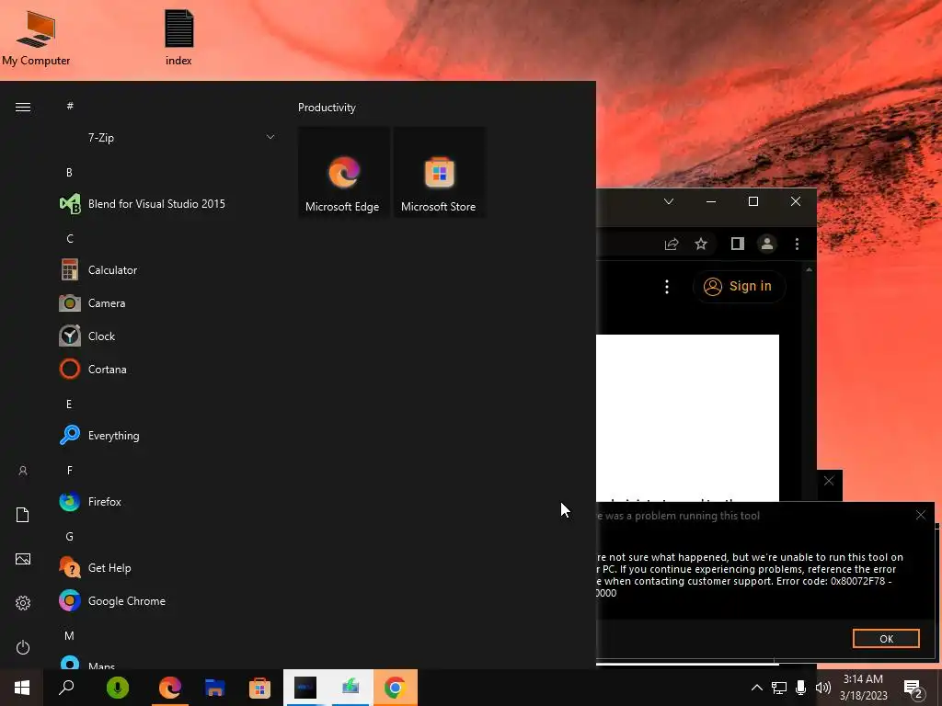Show hidden system tray icons
Viewport: 942px width, 706px height.
(x=757, y=688)
